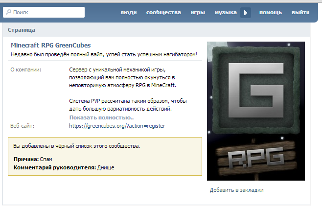This screenshot has height=209, width=322.
Task: Open the помощь help page
Action: (271, 12)
